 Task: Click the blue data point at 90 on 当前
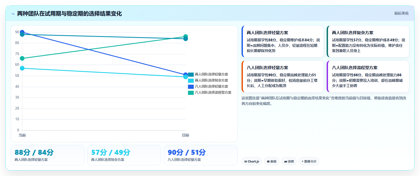pyautogui.click(x=22, y=32)
